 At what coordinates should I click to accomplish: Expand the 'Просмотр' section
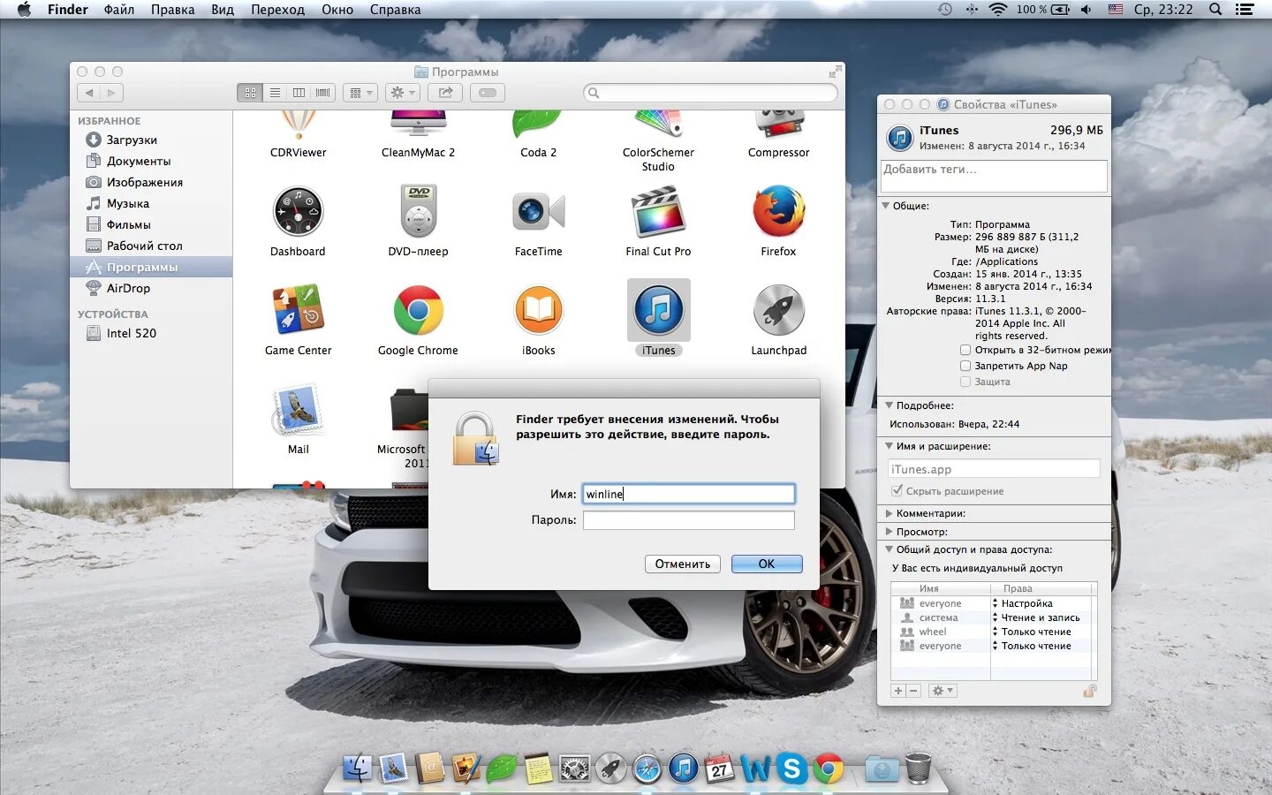click(890, 532)
